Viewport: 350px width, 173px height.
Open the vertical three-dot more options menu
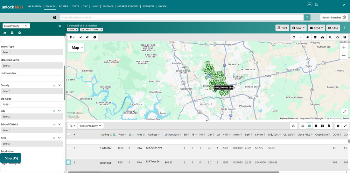point(345,28)
